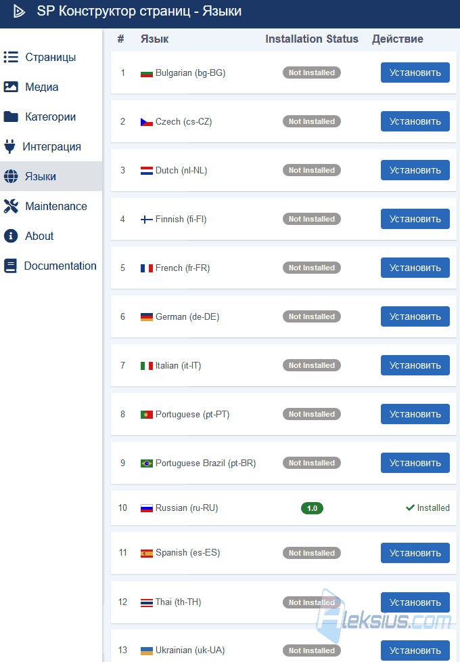
Task: Go to Documentation menu item
Action: (51, 266)
